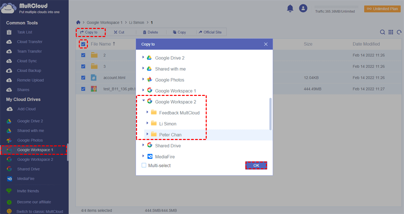The width and height of the screenshot is (404, 214).
Task: Open the notifications bell icon
Action: point(290,8)
